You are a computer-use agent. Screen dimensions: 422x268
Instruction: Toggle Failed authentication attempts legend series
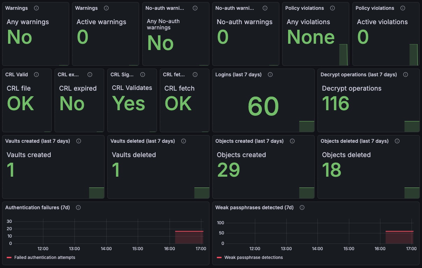(x=45, y=258)
